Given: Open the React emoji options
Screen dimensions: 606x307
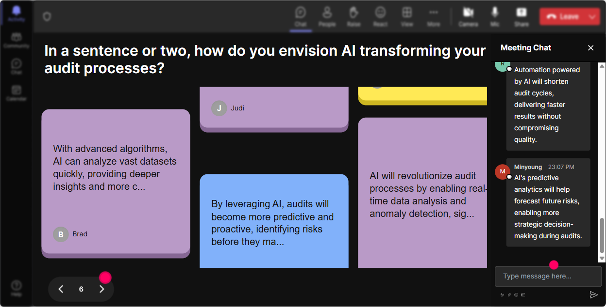Looking at the screenshot, I should (380, 16).
